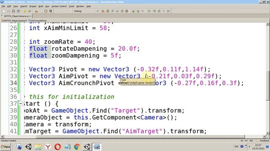Click on rotateDampening identifier
This screenshot has height=151, width=270.
[x=79, y=49]
